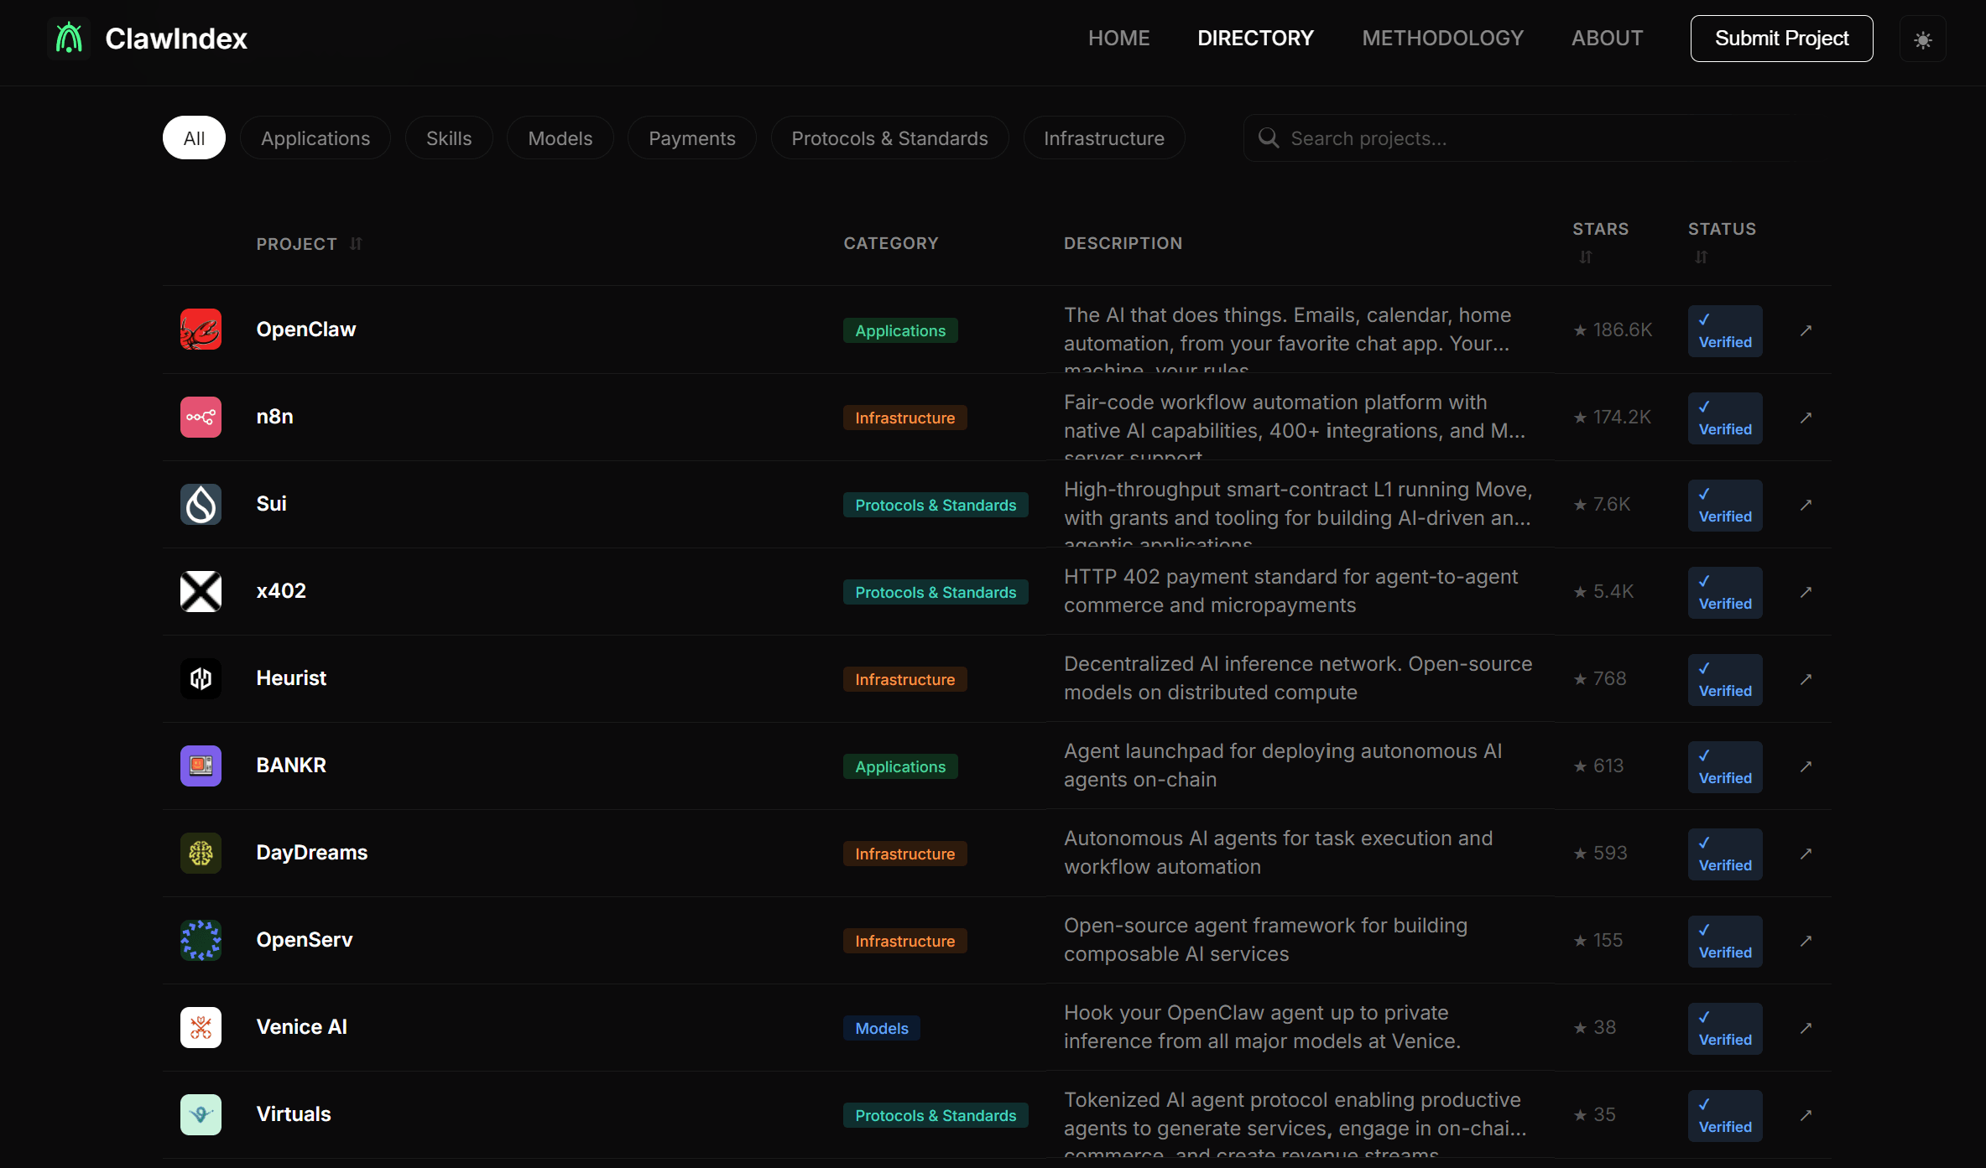
Task: Click the n8n pink project icon
Action: coord(201,417)
